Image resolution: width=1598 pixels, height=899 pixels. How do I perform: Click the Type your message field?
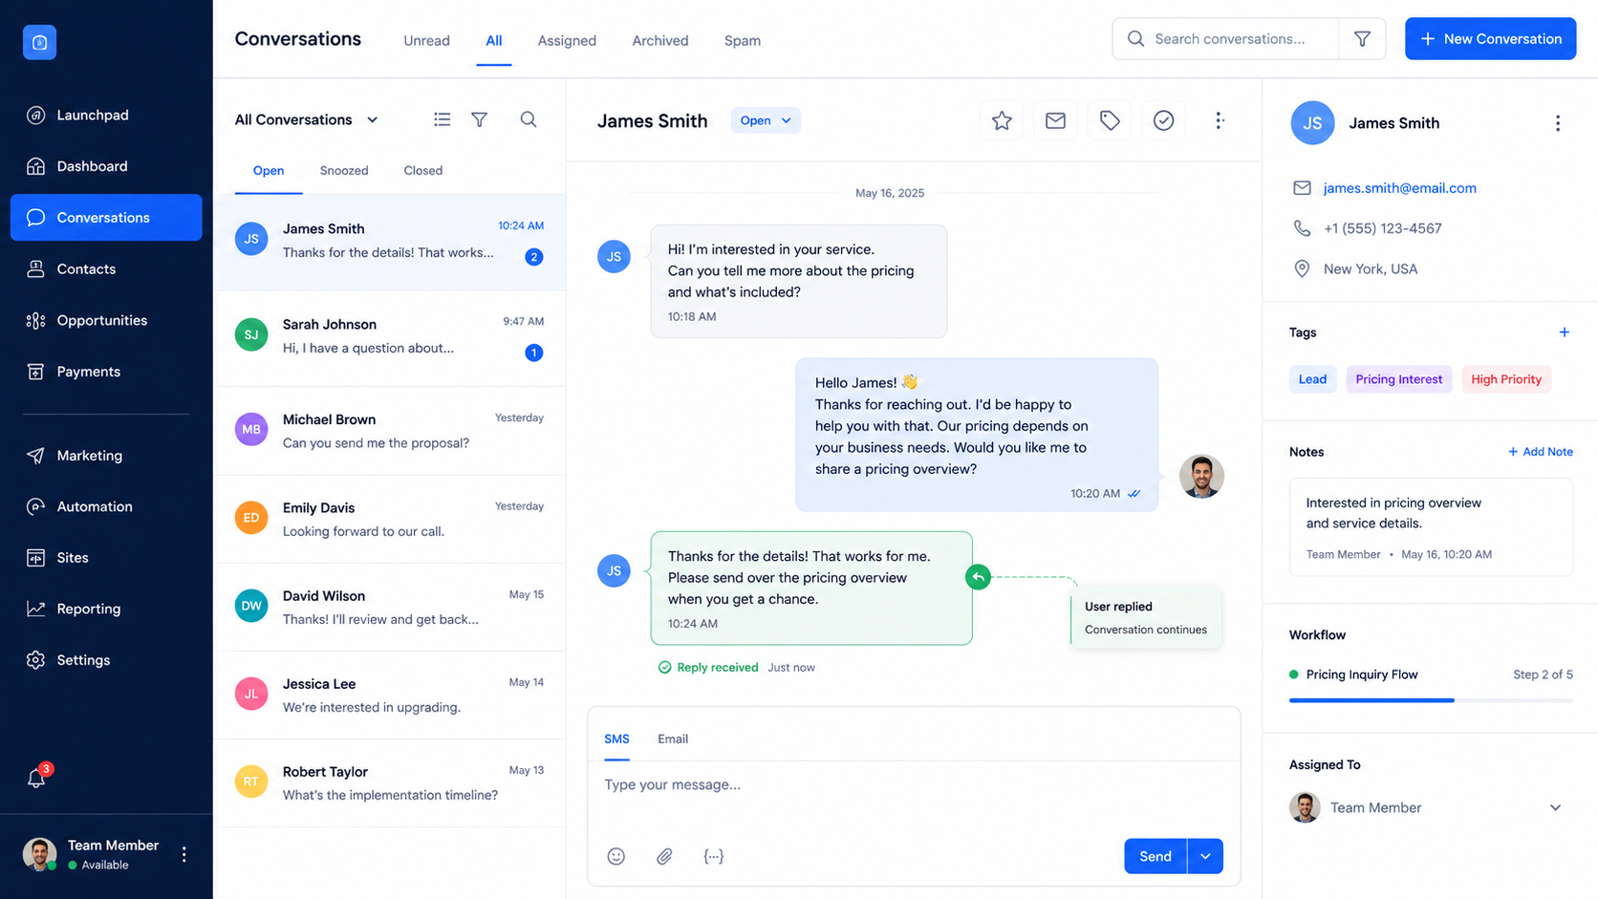914,785
